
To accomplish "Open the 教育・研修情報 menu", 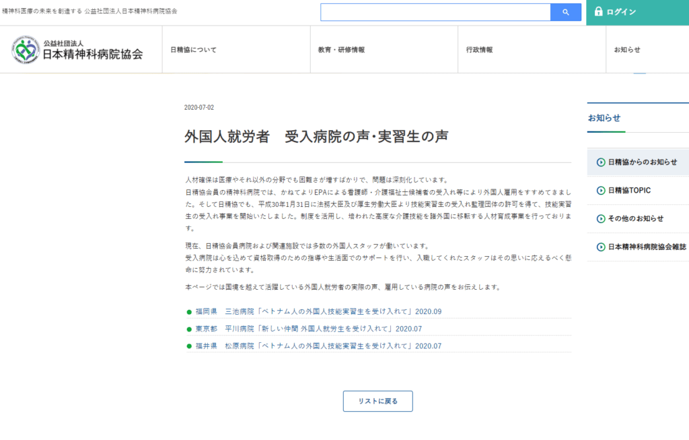I will pos(341,50).
